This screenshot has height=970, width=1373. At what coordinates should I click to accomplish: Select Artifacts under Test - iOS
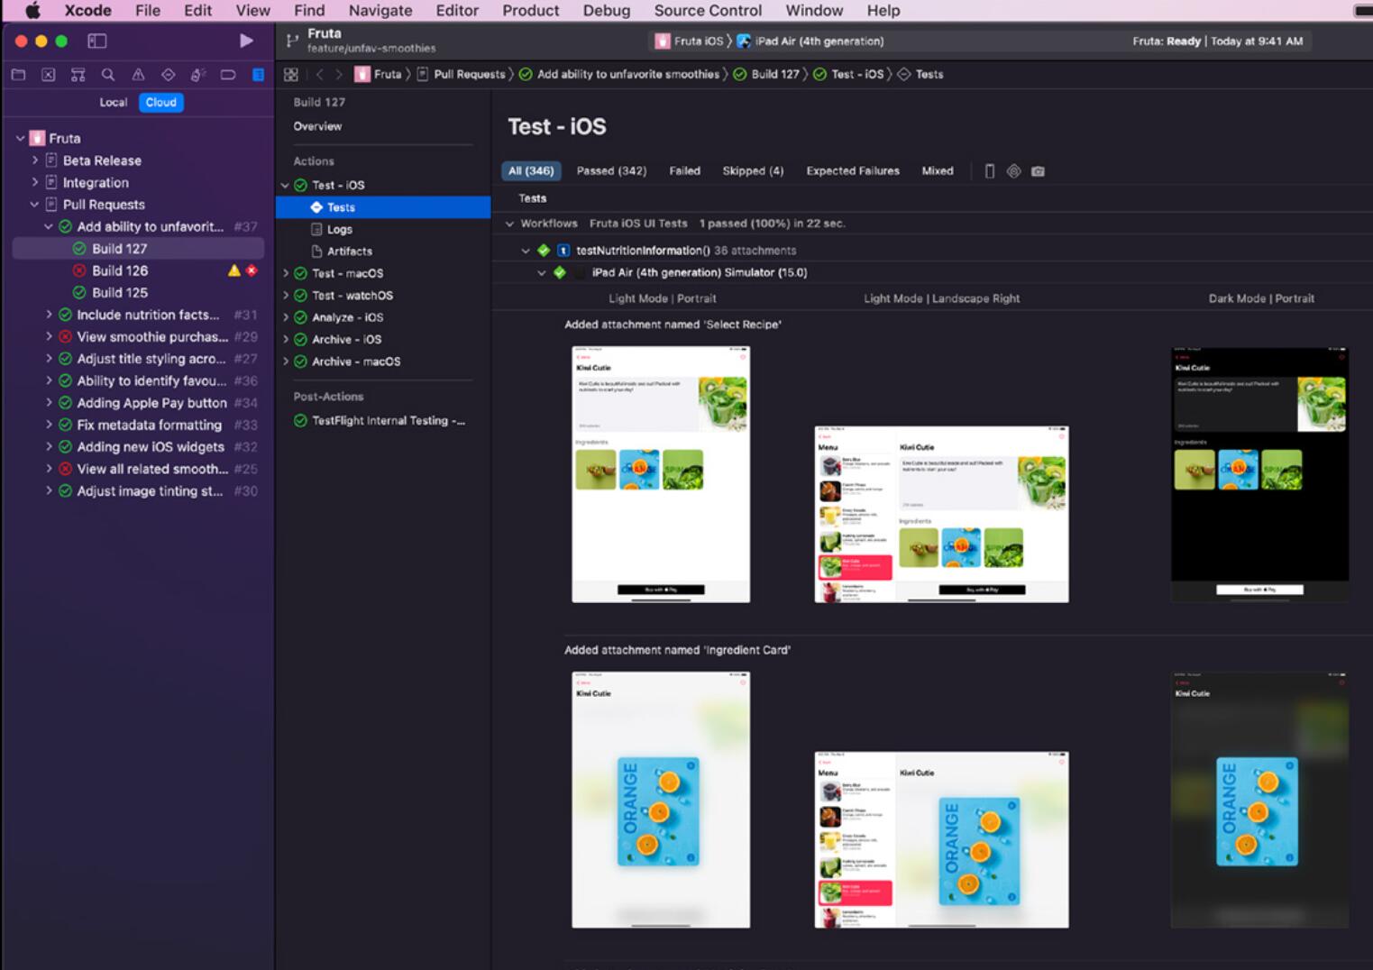click(349, 252)
